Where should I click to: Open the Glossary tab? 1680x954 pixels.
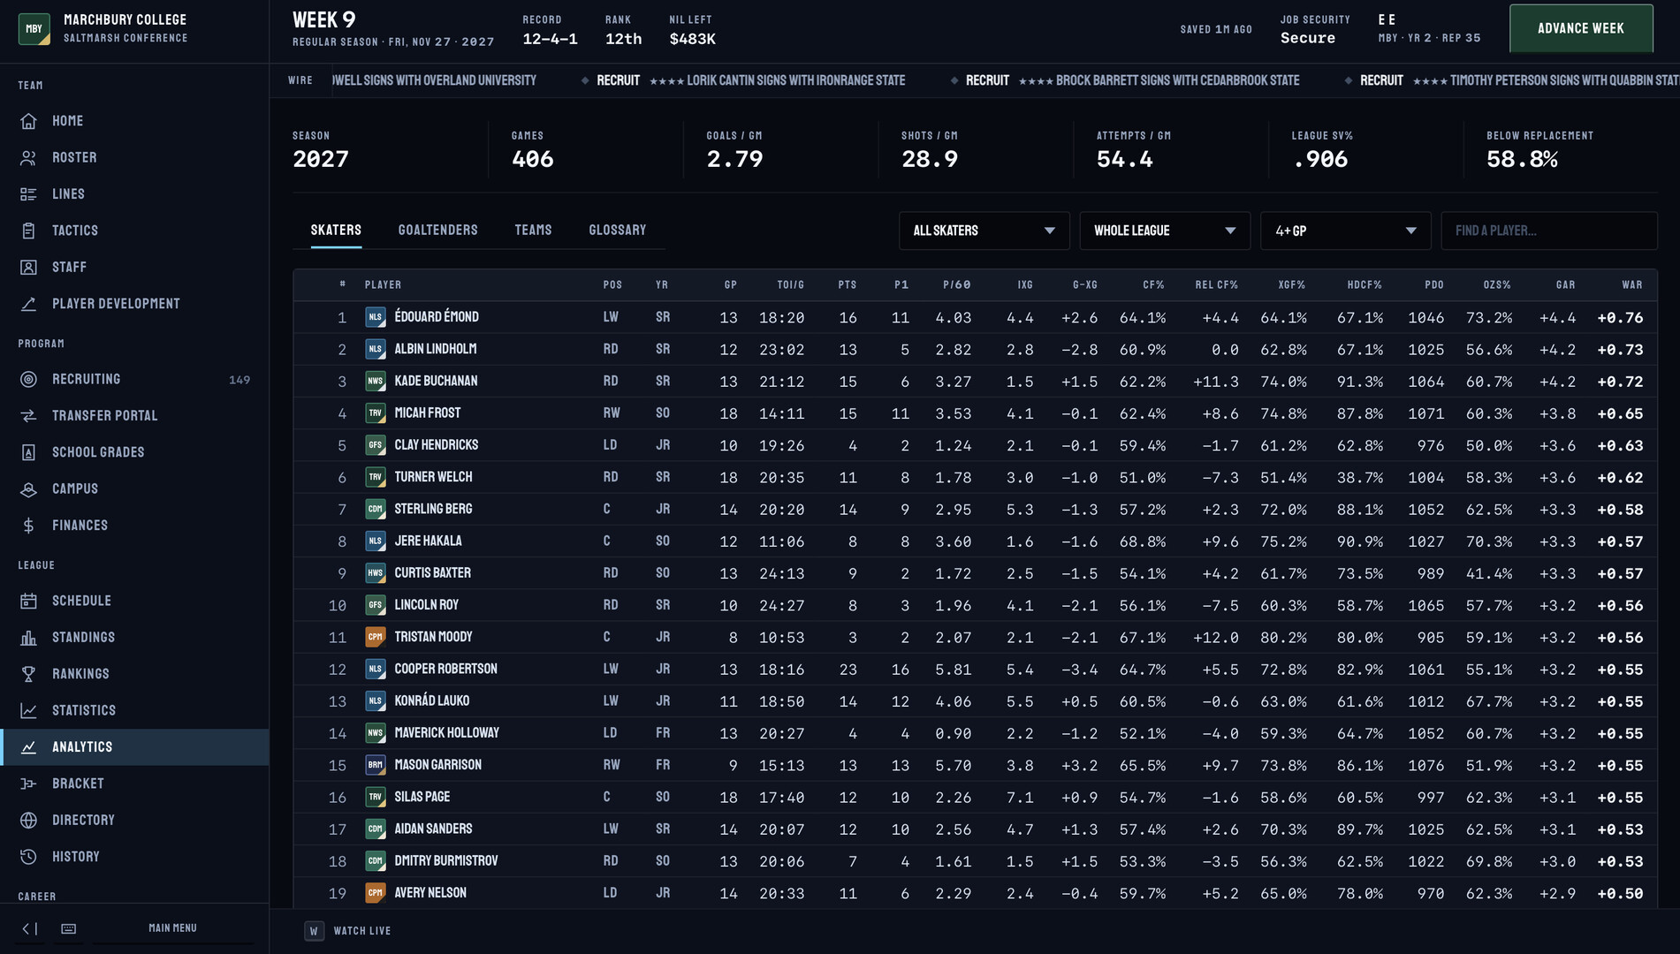[617, 230]
